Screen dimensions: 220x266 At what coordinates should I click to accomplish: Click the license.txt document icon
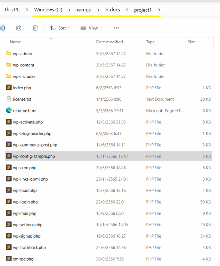point(9,99)
